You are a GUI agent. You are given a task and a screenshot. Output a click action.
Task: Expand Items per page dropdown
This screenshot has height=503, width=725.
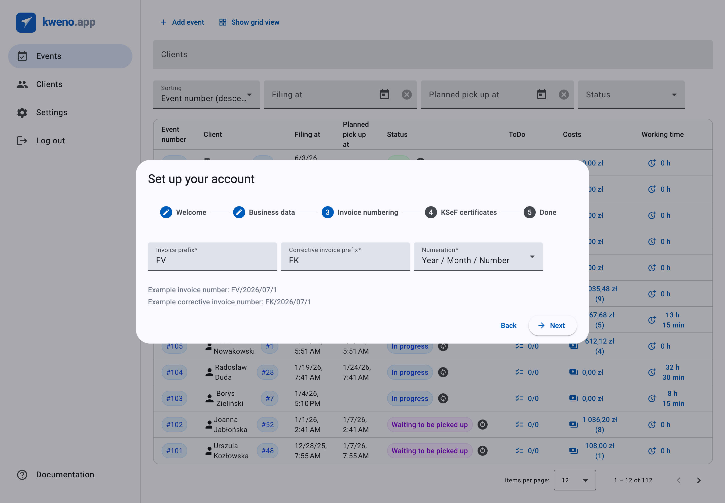pyautogui.click(x=574, y=480)
